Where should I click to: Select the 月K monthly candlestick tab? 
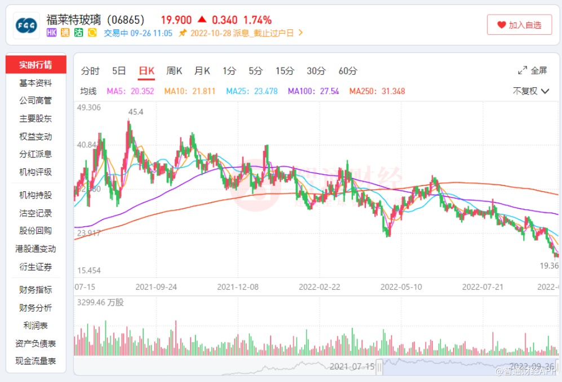(202, 71)
